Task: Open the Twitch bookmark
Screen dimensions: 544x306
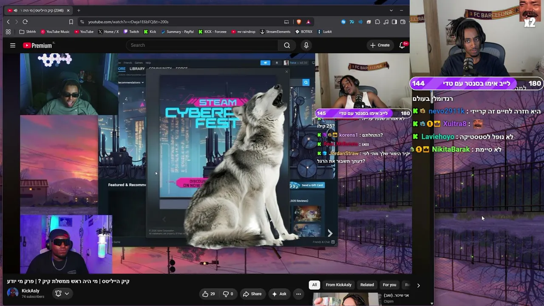Action: [x=131, y=31]
